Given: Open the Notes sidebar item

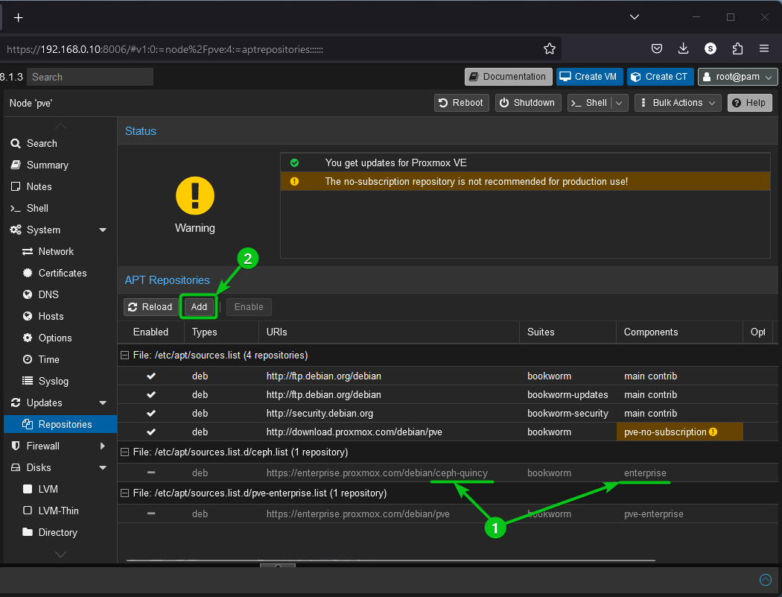Looking at the screenshot, I should tap(60, 186).
